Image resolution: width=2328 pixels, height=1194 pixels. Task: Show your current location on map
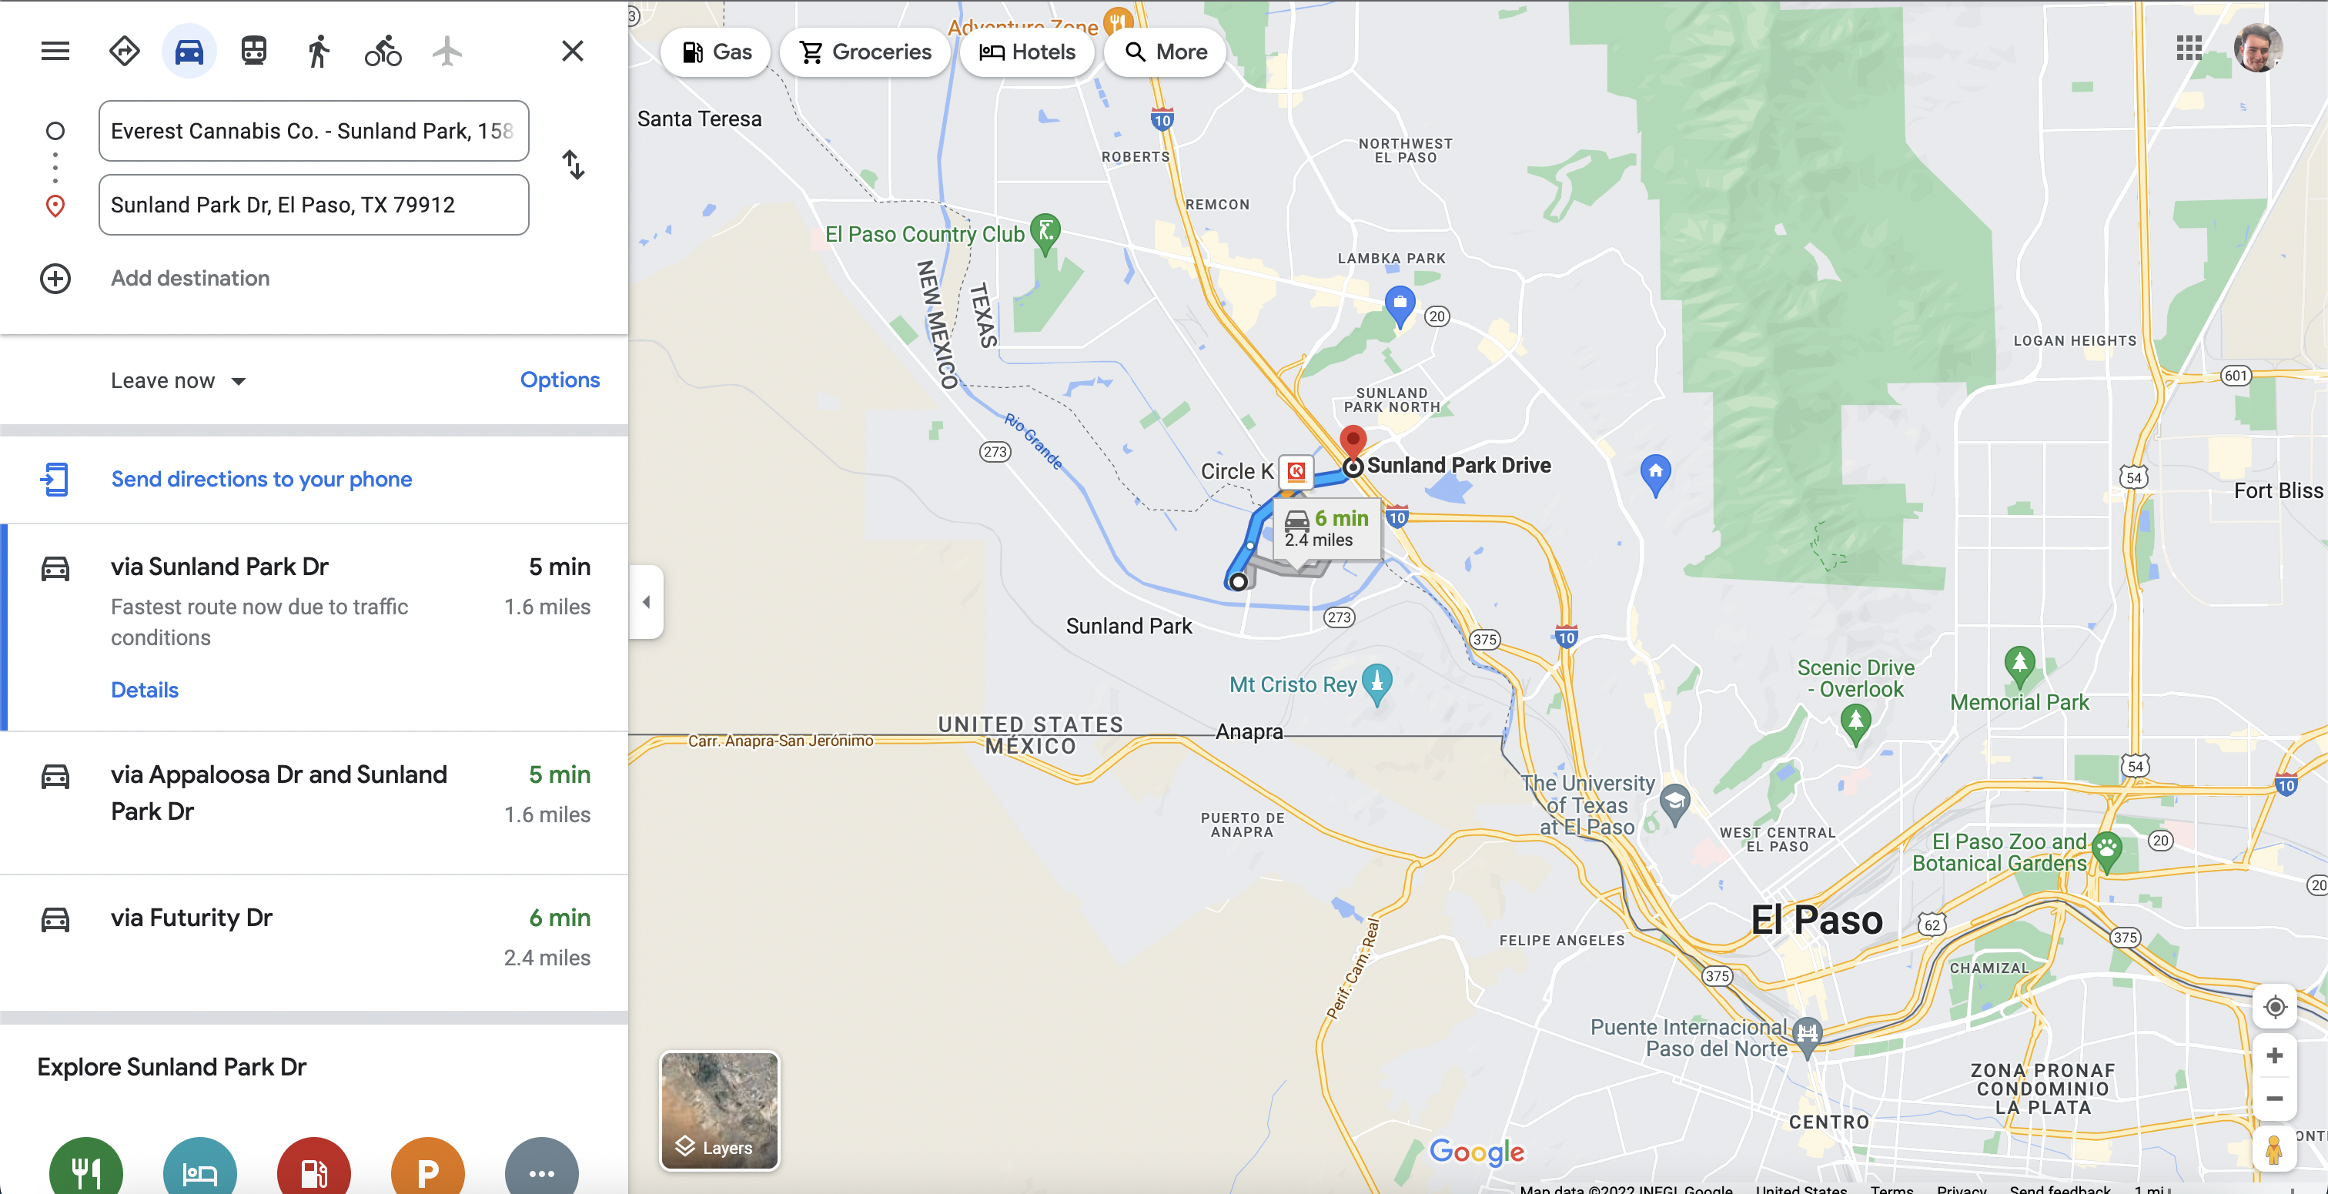click(2275, 1006)
